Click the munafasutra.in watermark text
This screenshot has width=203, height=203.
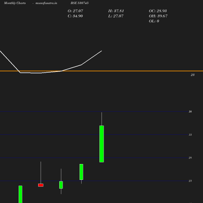[46, 3]
